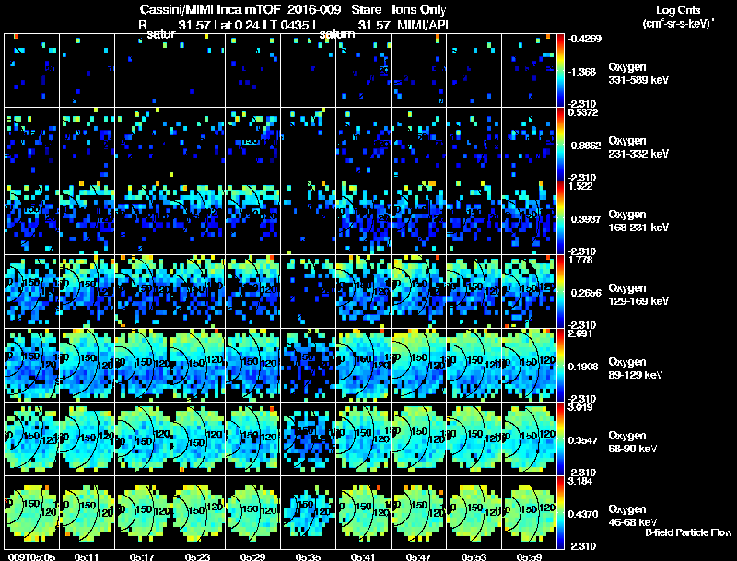The image size is (737, 561).
Task: Pick the Oxygen 129-169 keV panel at 05:35
Action: (309, 291)
